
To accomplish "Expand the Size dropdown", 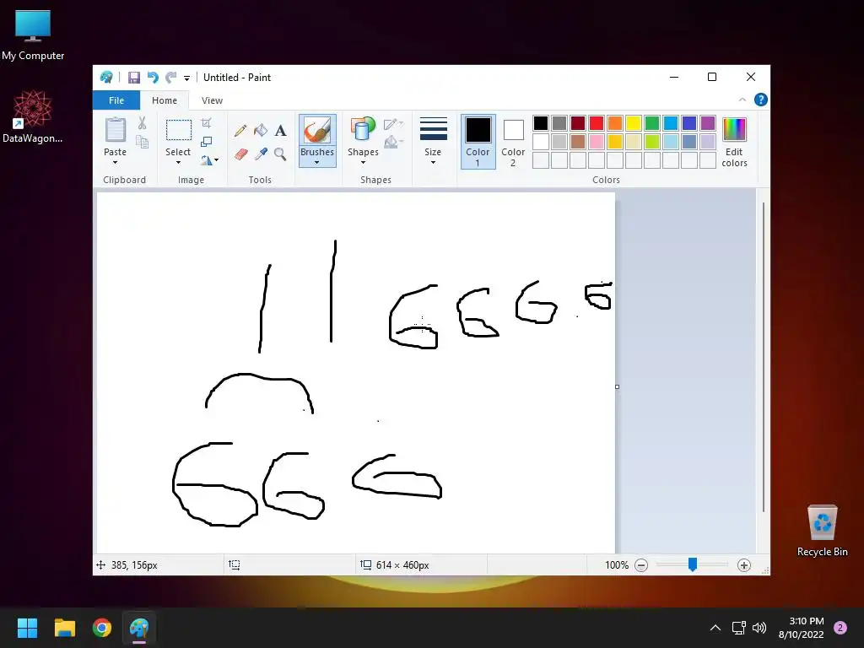I will point(433,142).
